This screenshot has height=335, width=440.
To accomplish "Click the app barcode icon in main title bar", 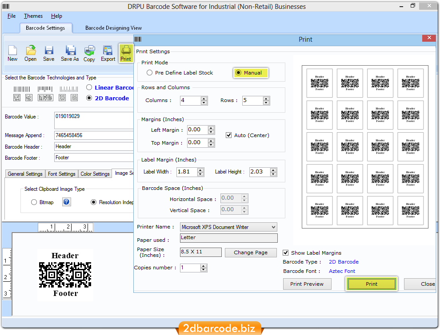I will (6, 6).
